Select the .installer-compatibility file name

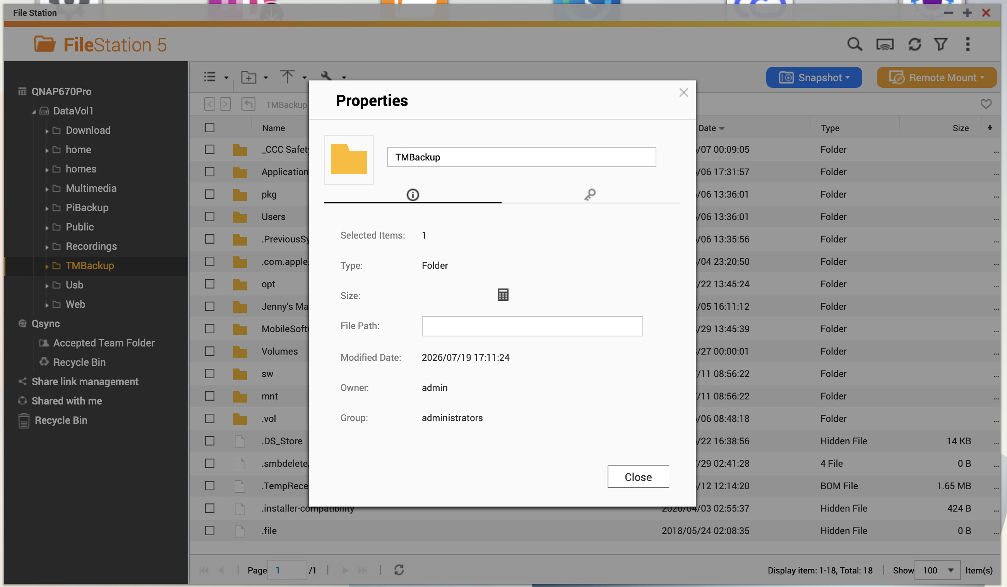click(x=308, y=508)
